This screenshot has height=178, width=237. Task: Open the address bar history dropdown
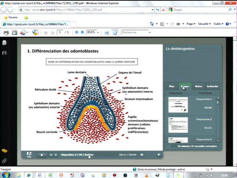click(152, 10)
